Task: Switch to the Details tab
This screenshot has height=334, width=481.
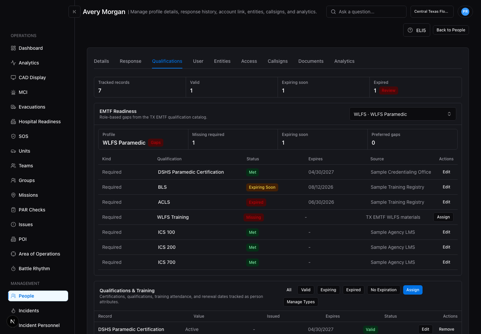Action: [102, 61]
